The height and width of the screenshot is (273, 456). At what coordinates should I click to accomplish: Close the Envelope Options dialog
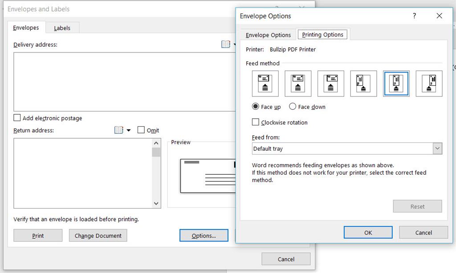pos(439,16)
